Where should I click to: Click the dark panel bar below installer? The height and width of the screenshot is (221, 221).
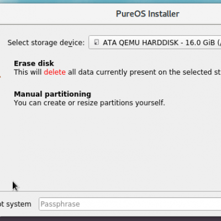pyautogui.click(x=110, y=219)
